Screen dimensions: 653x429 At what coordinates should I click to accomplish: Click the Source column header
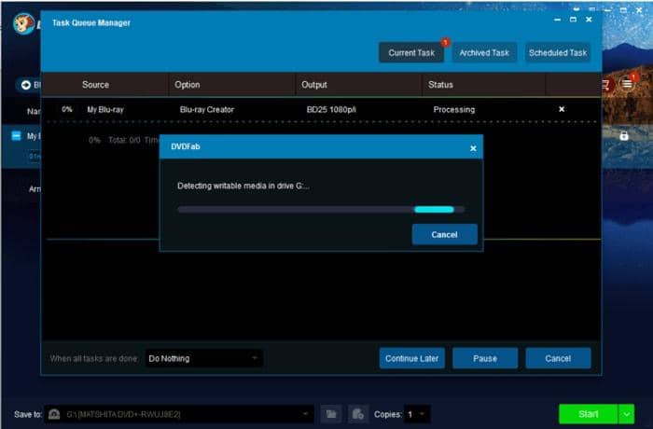pyautogui.click(x=95, y=85)
